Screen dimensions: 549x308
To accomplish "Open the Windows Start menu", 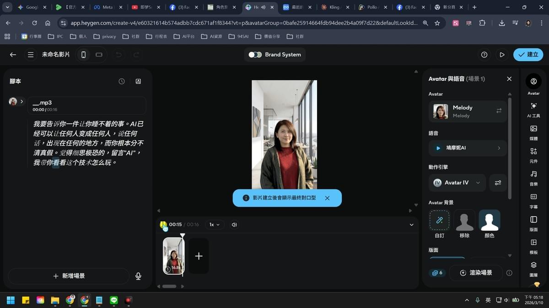I will pos(11,300).
